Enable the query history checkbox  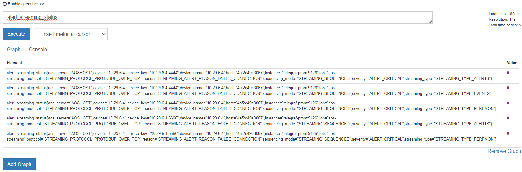[x=5, y=4]
